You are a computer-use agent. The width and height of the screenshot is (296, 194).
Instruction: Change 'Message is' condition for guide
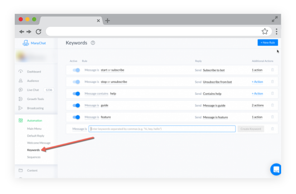pos(92,105)
